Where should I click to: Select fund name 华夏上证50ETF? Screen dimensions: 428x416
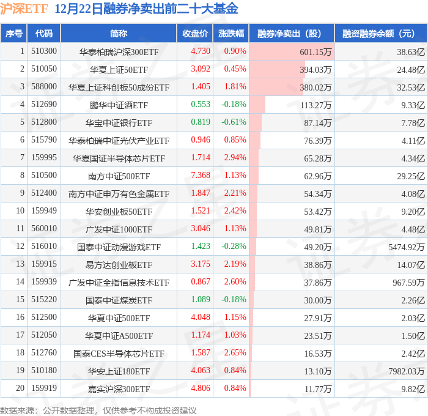coord(119,70)
